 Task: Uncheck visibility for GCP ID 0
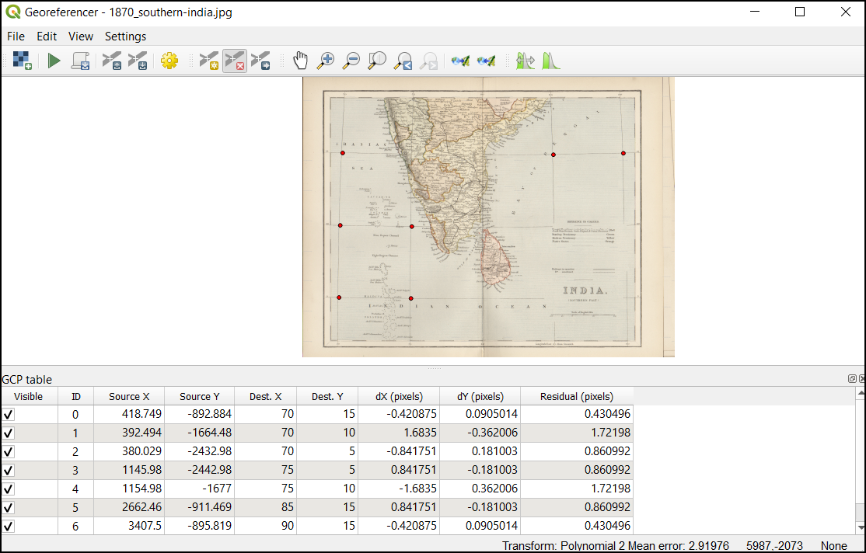coord(9,415)
